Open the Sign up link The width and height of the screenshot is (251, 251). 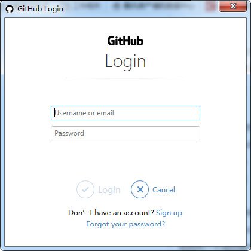point(169,213)
